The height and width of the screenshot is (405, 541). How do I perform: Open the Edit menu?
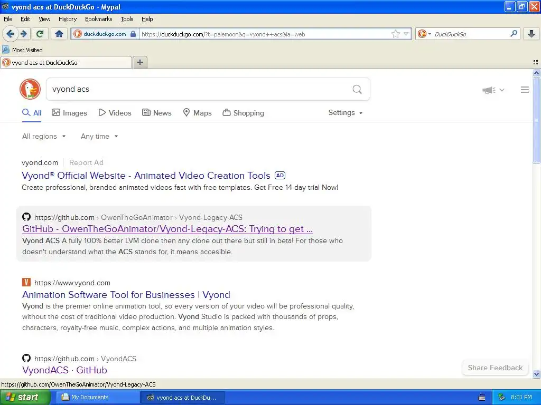25,19
